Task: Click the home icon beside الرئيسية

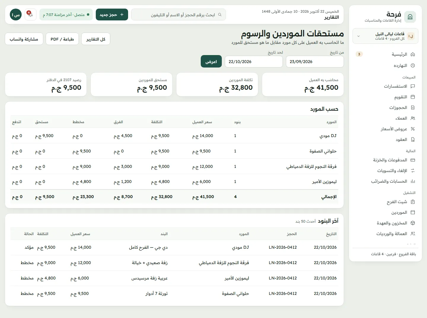Action: (x=413, y=54)
